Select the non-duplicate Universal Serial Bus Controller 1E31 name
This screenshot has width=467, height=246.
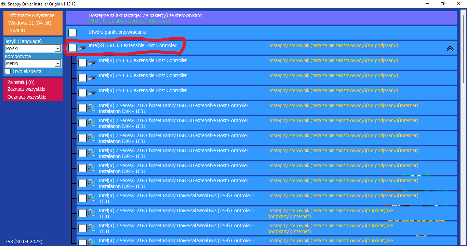(176, 198)
